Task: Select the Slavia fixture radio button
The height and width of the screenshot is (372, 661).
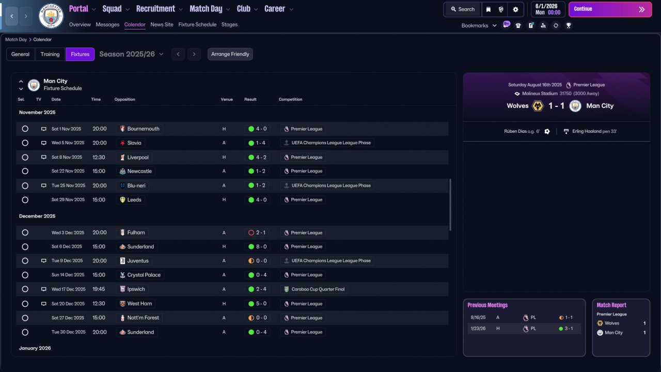Action: pos(25,143)
